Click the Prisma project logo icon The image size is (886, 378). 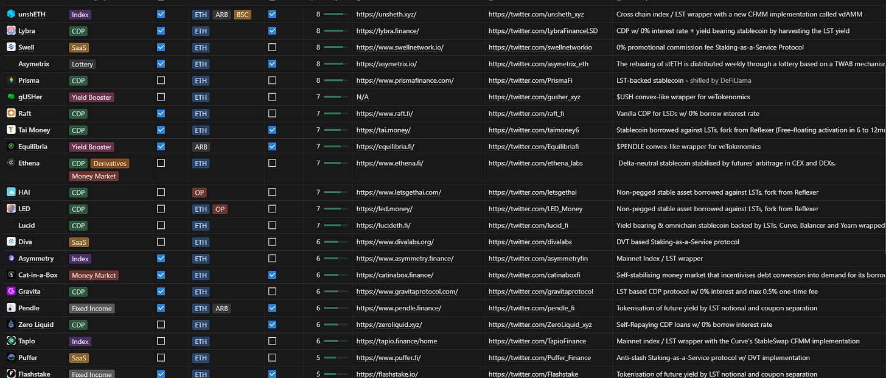pyautogui.click(x=11, y=80)
